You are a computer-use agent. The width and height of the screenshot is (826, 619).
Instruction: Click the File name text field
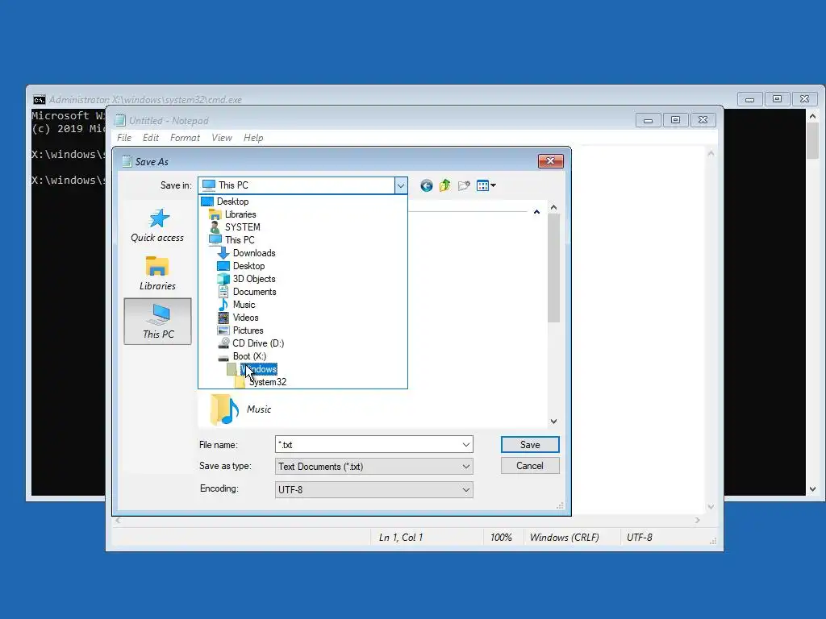pos(368,445)
